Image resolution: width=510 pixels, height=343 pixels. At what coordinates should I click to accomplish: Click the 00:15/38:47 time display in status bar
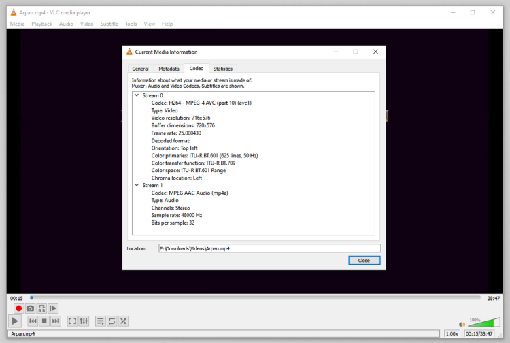click(x=479, y=333)
